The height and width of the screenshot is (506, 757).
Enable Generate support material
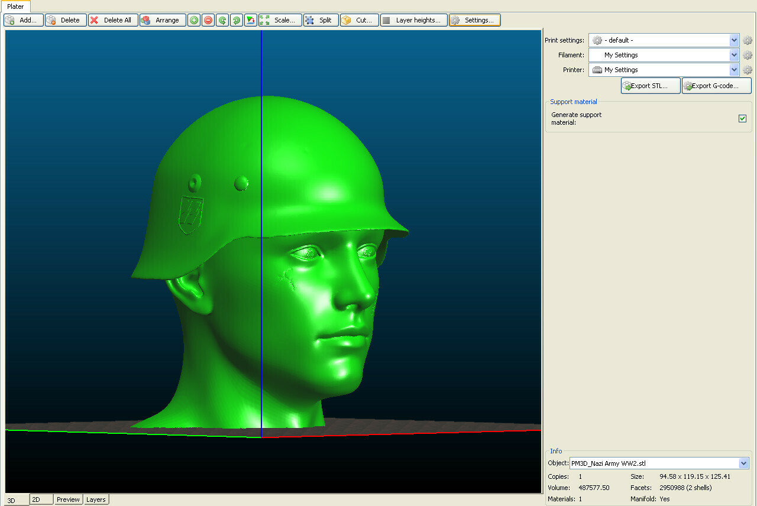(x=742, y=118)
